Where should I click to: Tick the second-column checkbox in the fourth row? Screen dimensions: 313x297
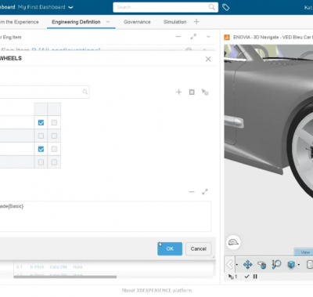click(54, 162)
